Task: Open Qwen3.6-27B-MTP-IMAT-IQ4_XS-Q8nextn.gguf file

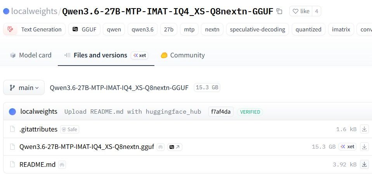Action: tap(87, 147)
